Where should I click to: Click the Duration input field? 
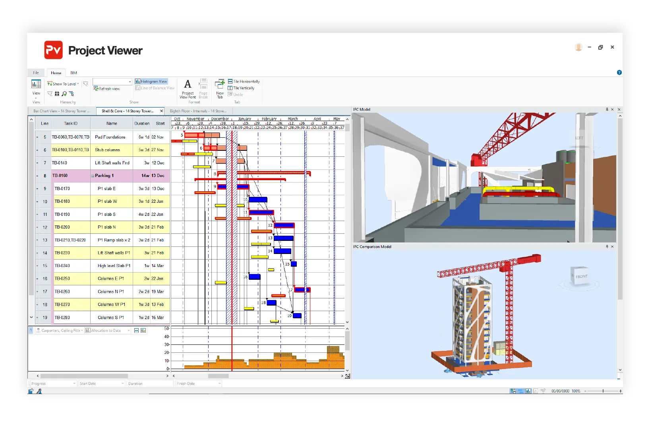[150, 383]
